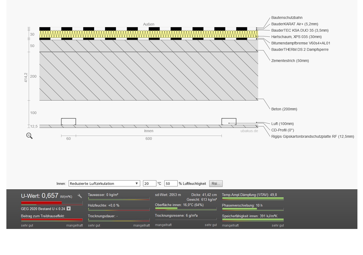Click the zoom-out magnifier icon
Viewport: 363px width, 255px height.
point(30,136)
